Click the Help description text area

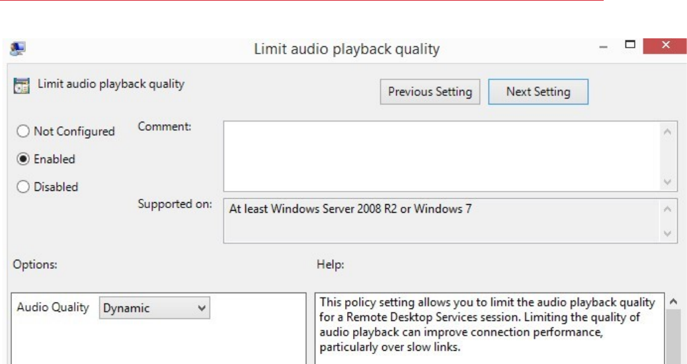pos(489,328)
